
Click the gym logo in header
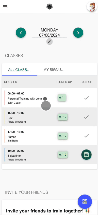coord(50,7)
